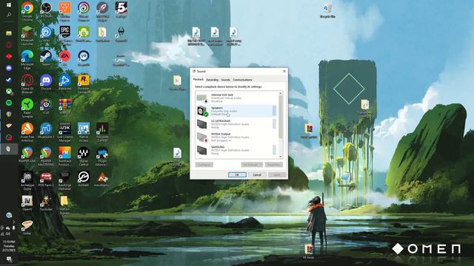The height and width of the screenshot is (266, 474).
Task: Open Minecraft Launcher desktop icon
Action: pyautogui.click(x=27, y=35)
